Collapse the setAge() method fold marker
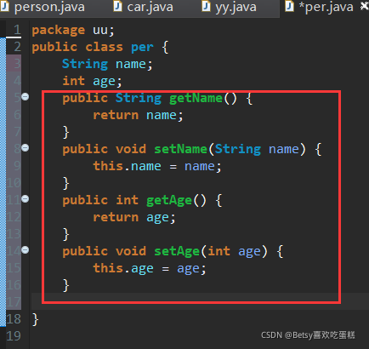This screenshot has width=369, height=349. tap(26, 249)
